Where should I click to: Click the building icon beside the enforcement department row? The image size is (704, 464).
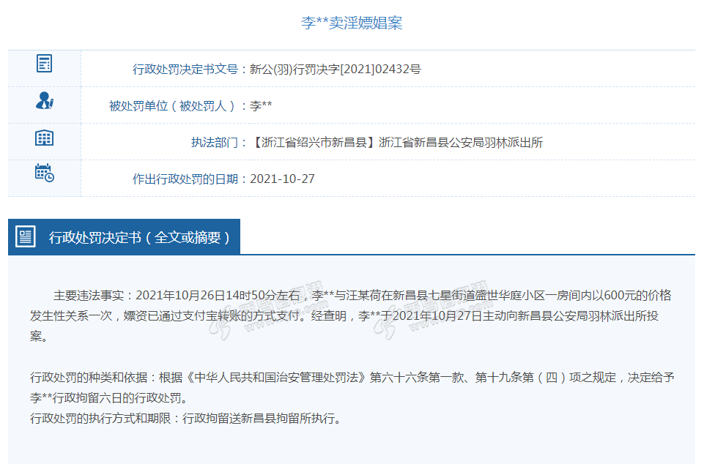pyautogui.click(x=44, y=138)
